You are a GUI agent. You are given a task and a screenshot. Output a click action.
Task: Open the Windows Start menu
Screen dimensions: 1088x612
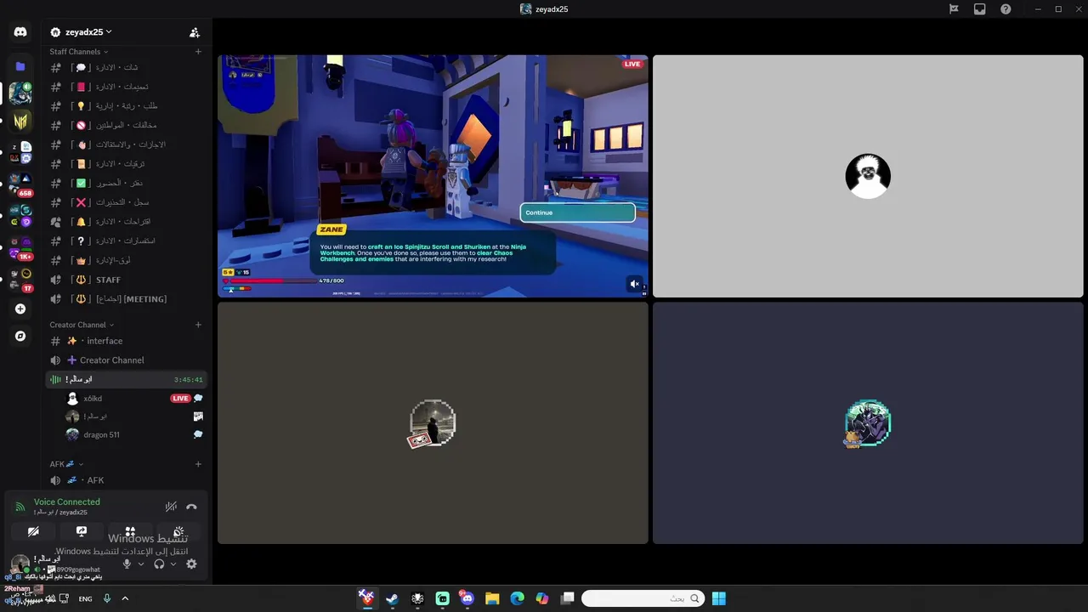pyautogui.click(x=718, y=598)
